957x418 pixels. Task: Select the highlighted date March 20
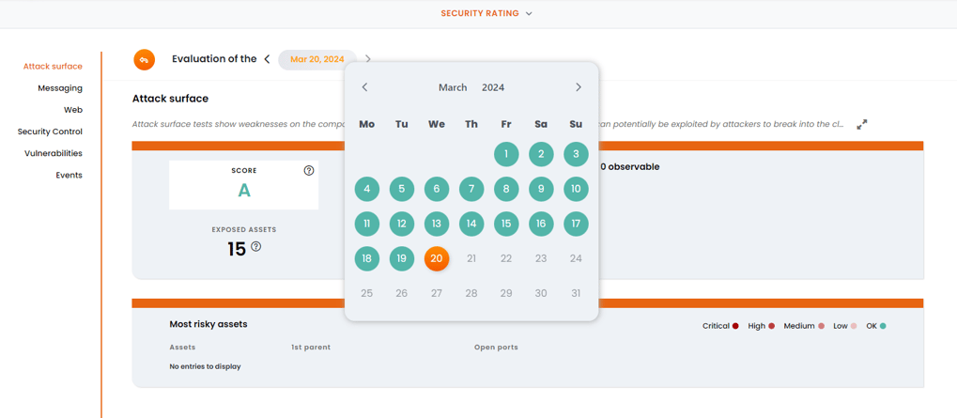pos(437,258)
